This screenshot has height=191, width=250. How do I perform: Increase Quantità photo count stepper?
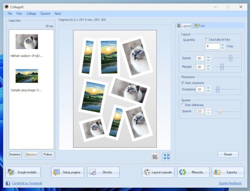(223, 45)
